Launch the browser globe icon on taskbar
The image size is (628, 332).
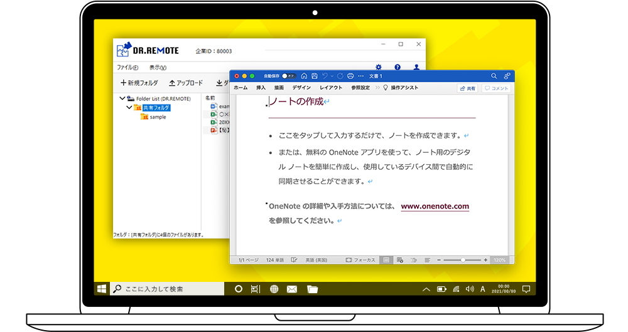click(x=274, y=289)
